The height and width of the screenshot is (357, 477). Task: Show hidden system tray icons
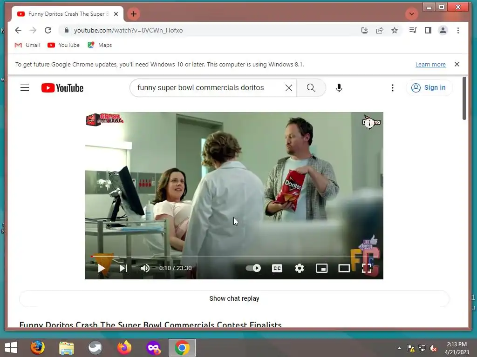[399, 348]
